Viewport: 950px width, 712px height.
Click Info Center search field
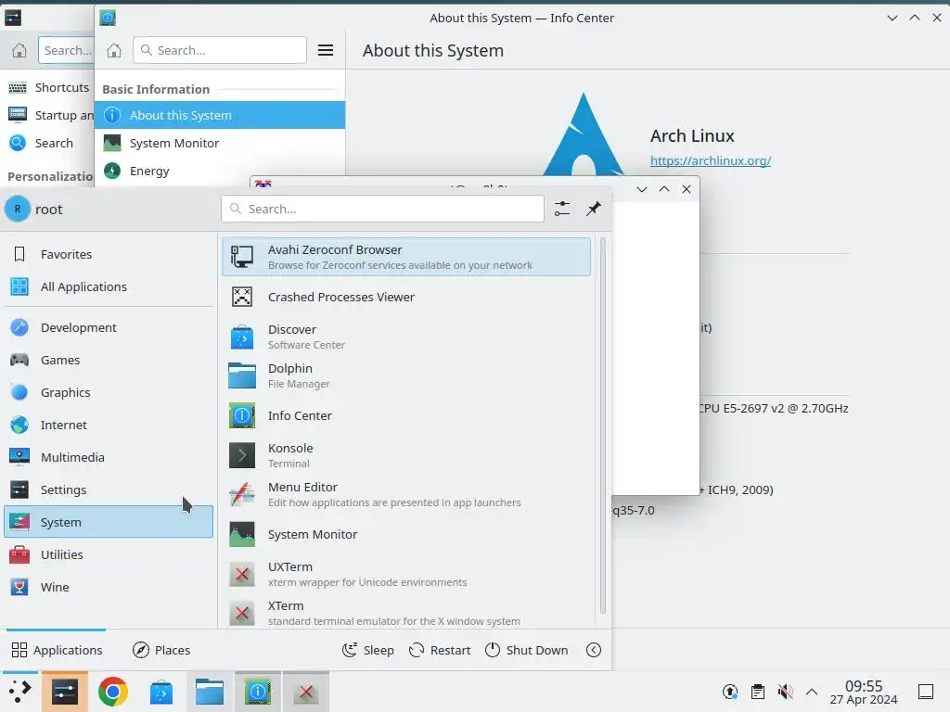point(219,50)
